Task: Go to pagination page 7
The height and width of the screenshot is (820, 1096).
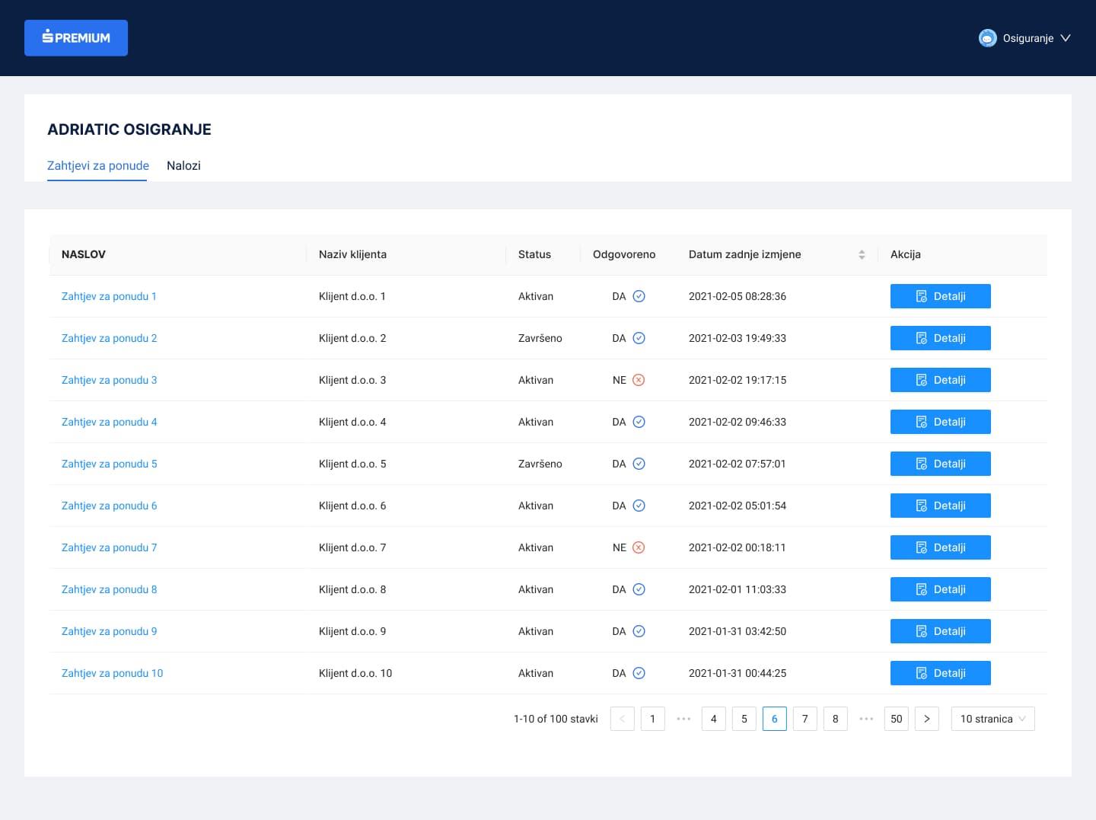Action: coord(805,719)
